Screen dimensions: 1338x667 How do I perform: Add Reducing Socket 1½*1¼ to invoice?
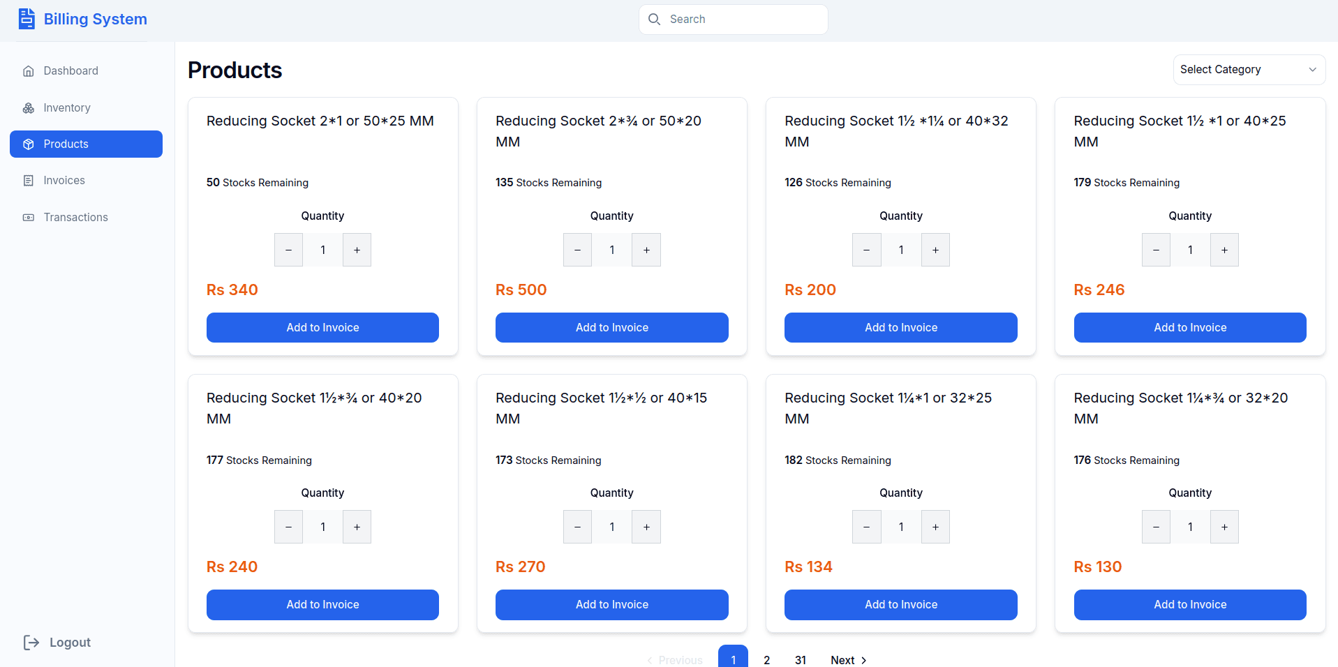(900, 328)
